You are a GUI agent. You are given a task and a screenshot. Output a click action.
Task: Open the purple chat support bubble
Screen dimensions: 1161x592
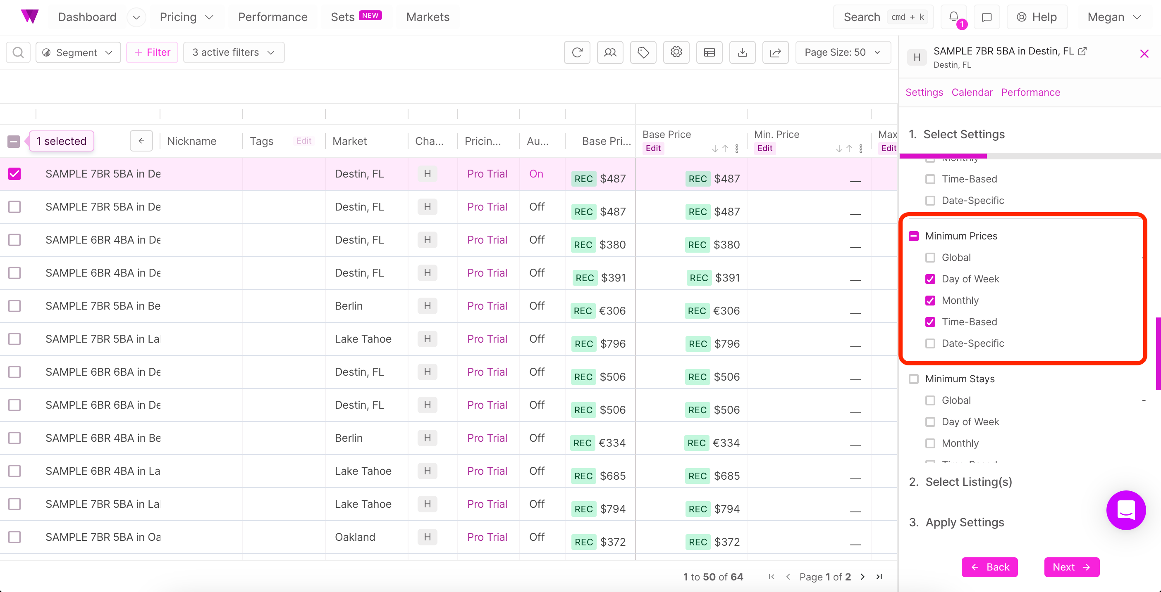1126,510
